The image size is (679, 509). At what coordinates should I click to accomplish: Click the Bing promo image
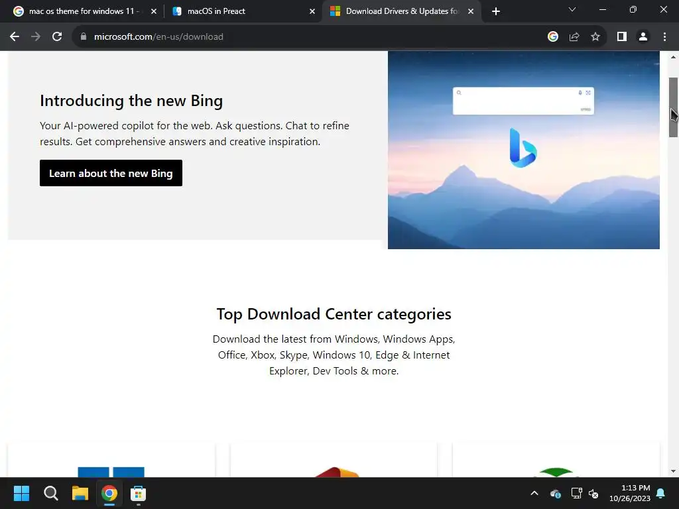coord(524,150)
